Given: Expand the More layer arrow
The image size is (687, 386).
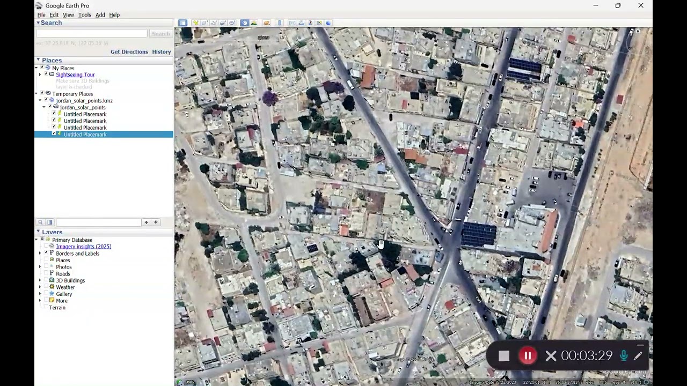Looking at the screenshot, I should click(x=40, y=301).
